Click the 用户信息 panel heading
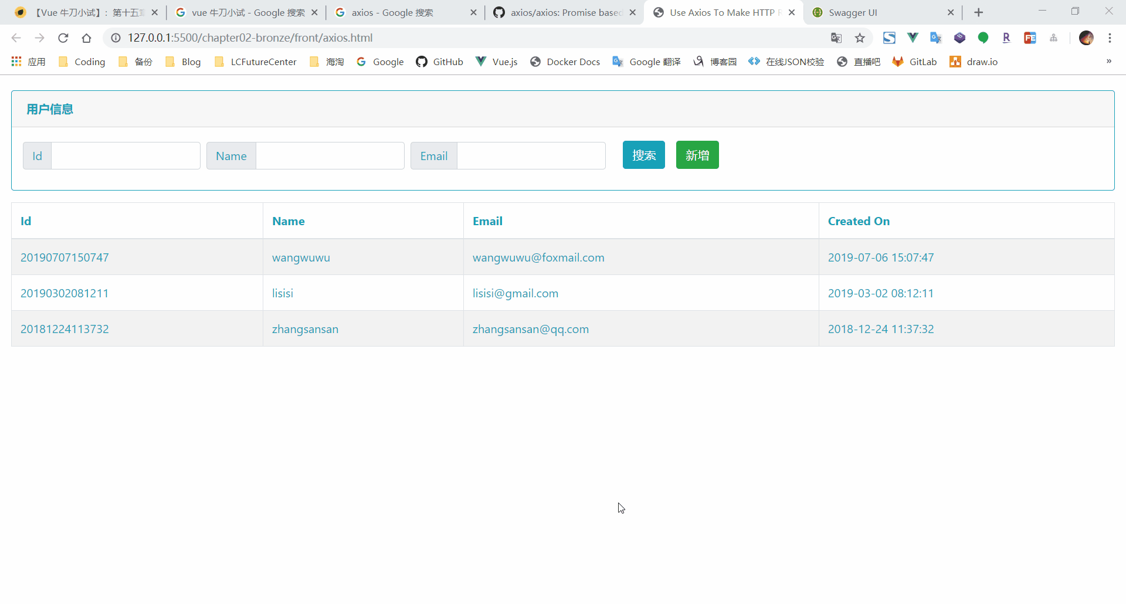The width and height of the screenshot is (1126, 604). pos(50,109)
